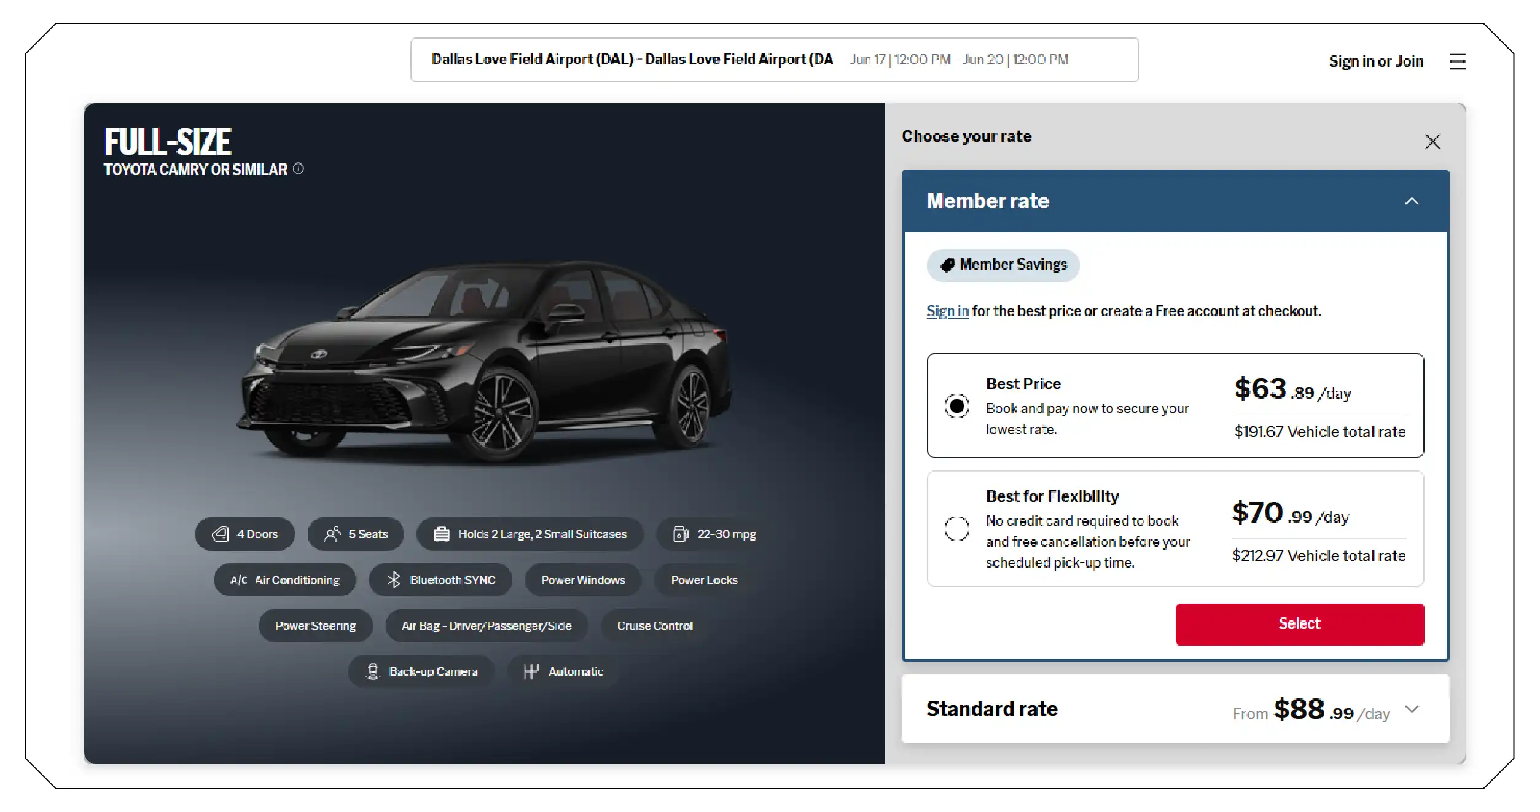The width and height of the screenshot is (1540, 812).
Task: Click the "$191.67 Vehicle total rate" text
Action: (1320, 432)
